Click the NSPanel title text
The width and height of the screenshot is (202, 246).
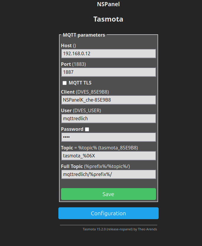108,4
